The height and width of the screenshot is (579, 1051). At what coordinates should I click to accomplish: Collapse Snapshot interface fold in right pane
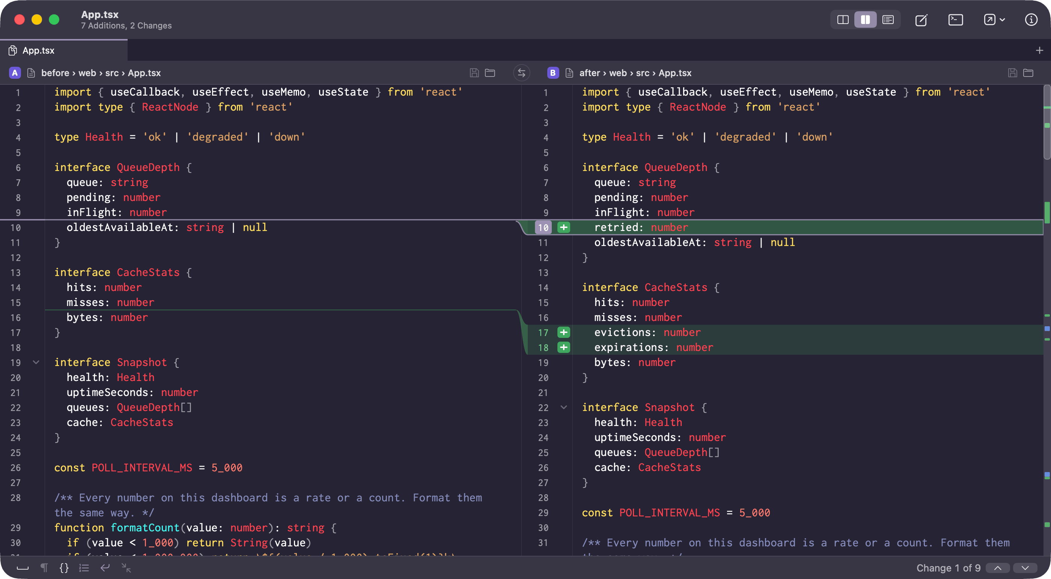(563, 407)
